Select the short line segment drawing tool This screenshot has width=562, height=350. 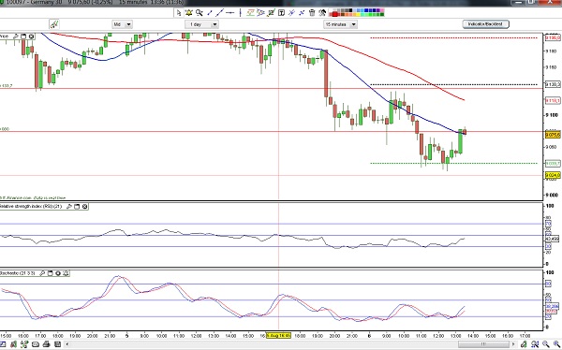click(x=209, y=13)
